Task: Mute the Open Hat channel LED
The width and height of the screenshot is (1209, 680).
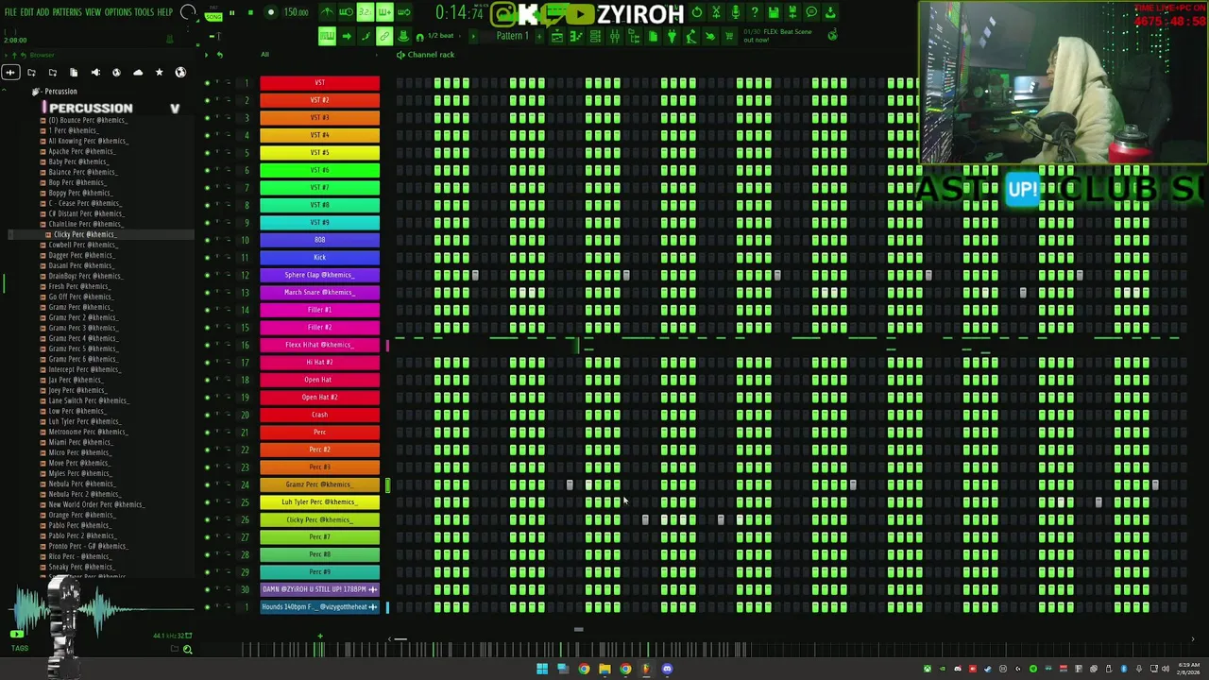Action: [x=208, y=380]
